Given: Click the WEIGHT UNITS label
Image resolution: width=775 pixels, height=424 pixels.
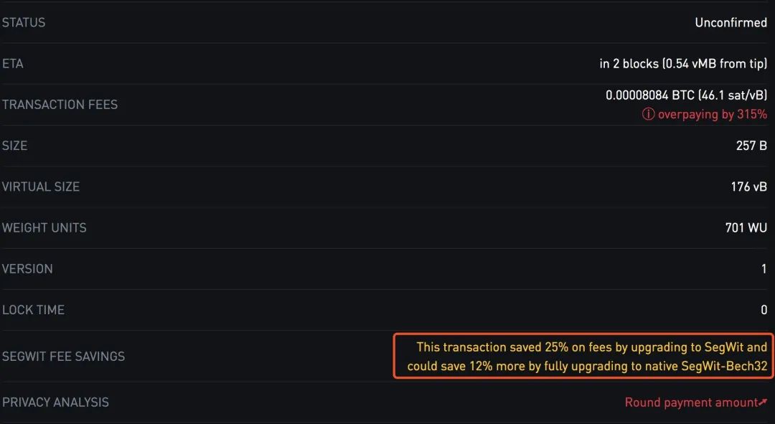Looking at the screenshot, I should click(44, 227).
